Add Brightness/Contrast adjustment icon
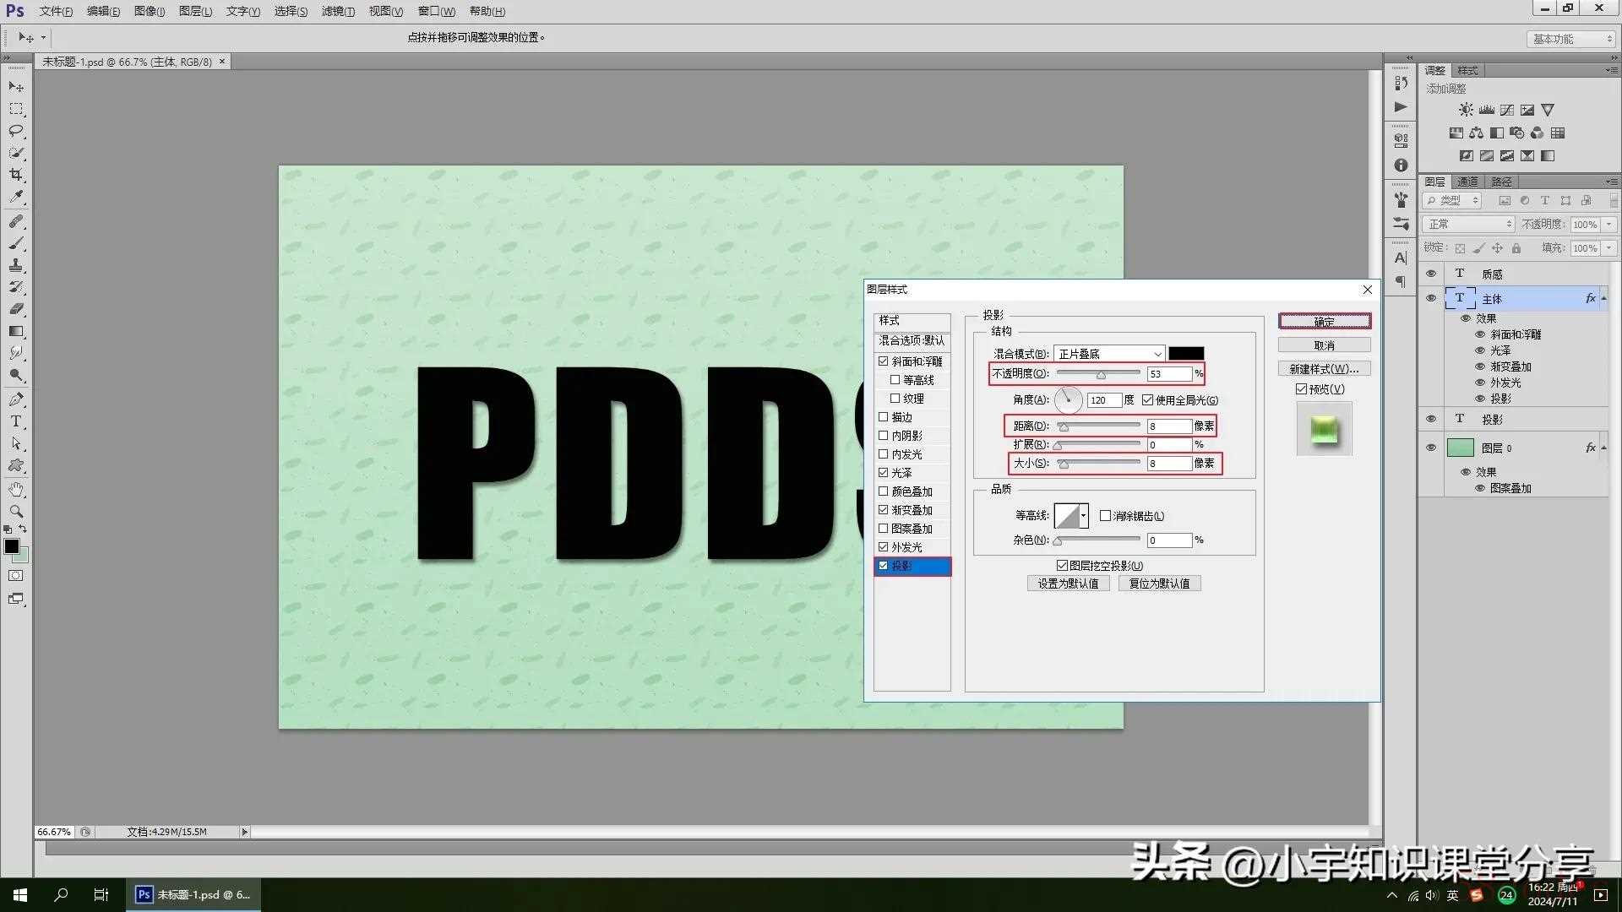 (1466, 110)
